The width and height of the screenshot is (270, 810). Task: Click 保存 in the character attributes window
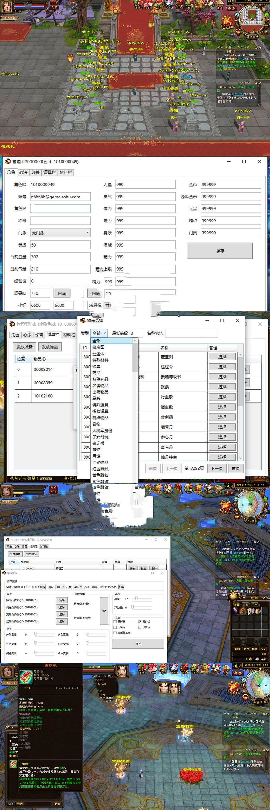pos(220,251)
